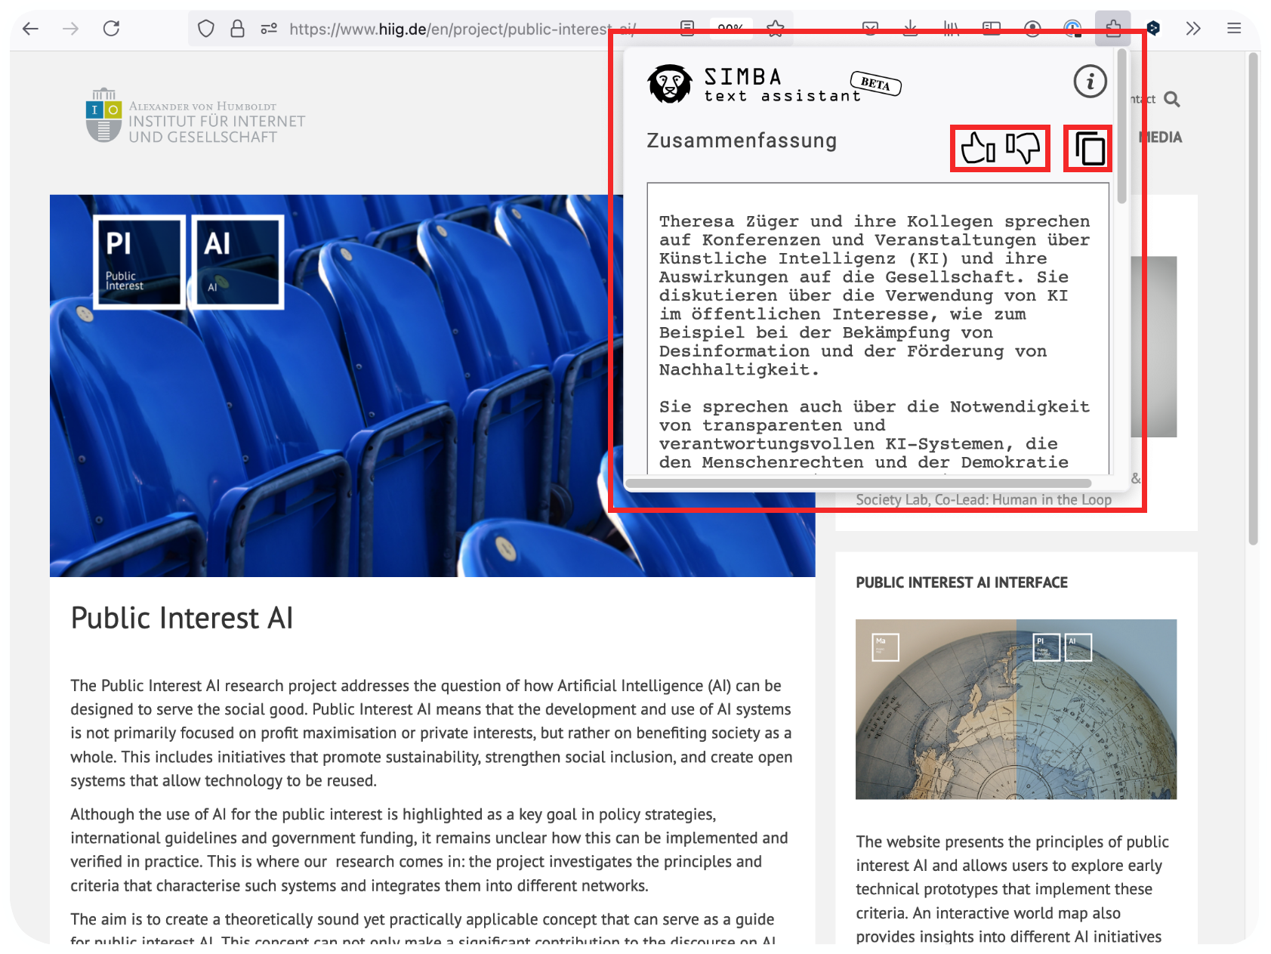Go back to the previous page
The width and height of the screenshot is (1271, 954).
coord(30,29)
